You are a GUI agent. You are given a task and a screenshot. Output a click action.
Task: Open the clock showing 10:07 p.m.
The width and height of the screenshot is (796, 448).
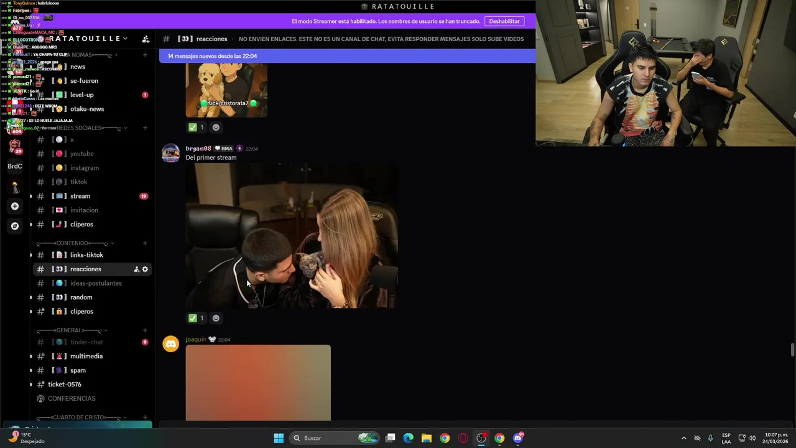(x=776, y=438)
